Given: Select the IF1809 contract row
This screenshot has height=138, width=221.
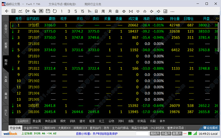Looking at the screenshot, I should (114, 50).
